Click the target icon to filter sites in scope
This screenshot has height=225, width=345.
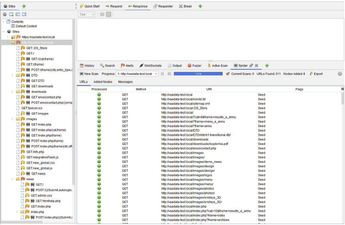5,14
